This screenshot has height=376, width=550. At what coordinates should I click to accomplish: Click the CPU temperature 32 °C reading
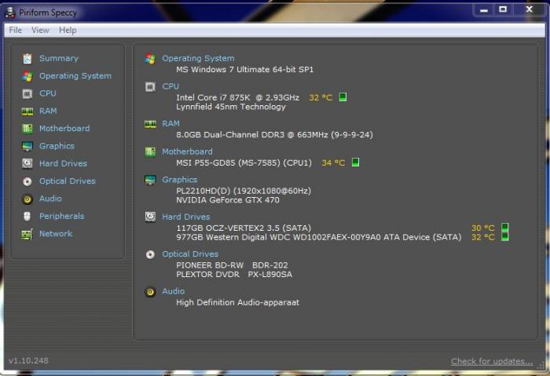[x=321, y=97]
